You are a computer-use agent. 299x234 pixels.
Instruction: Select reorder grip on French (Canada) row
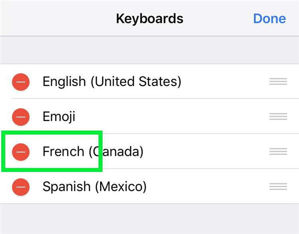tap(278, 151)
